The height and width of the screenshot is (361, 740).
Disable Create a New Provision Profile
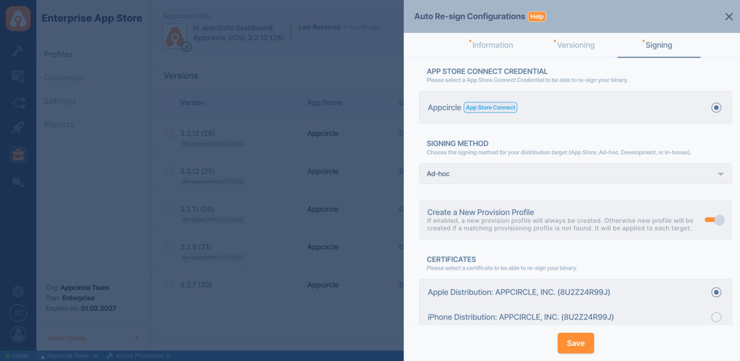[x=714, y=219]
